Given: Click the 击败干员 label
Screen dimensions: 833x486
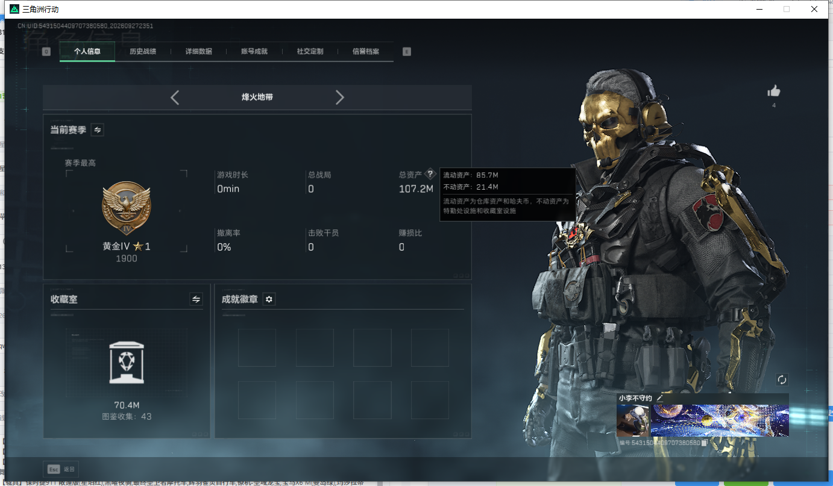Looking at the screenshot, I should tap(324, 232).
